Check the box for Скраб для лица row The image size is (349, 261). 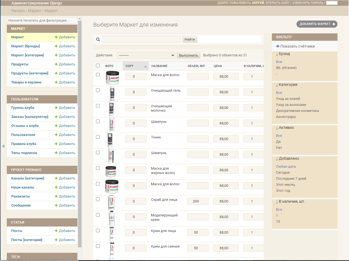pyautogui.click(x=98, y=199)
